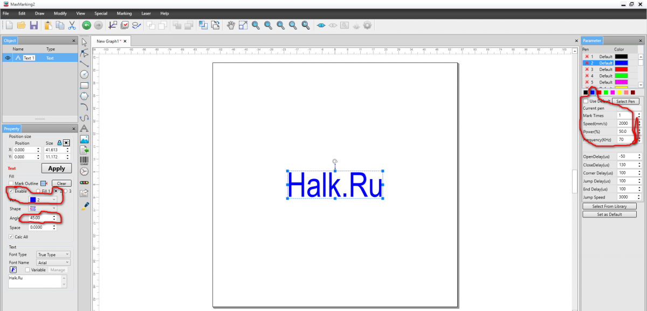Viewport: 647px width, 311px height.
Task: Open the fill Shape dropdown
Action: pos(43,208)
